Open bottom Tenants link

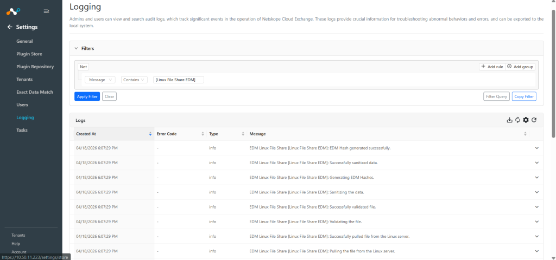[x=18, y=235]
